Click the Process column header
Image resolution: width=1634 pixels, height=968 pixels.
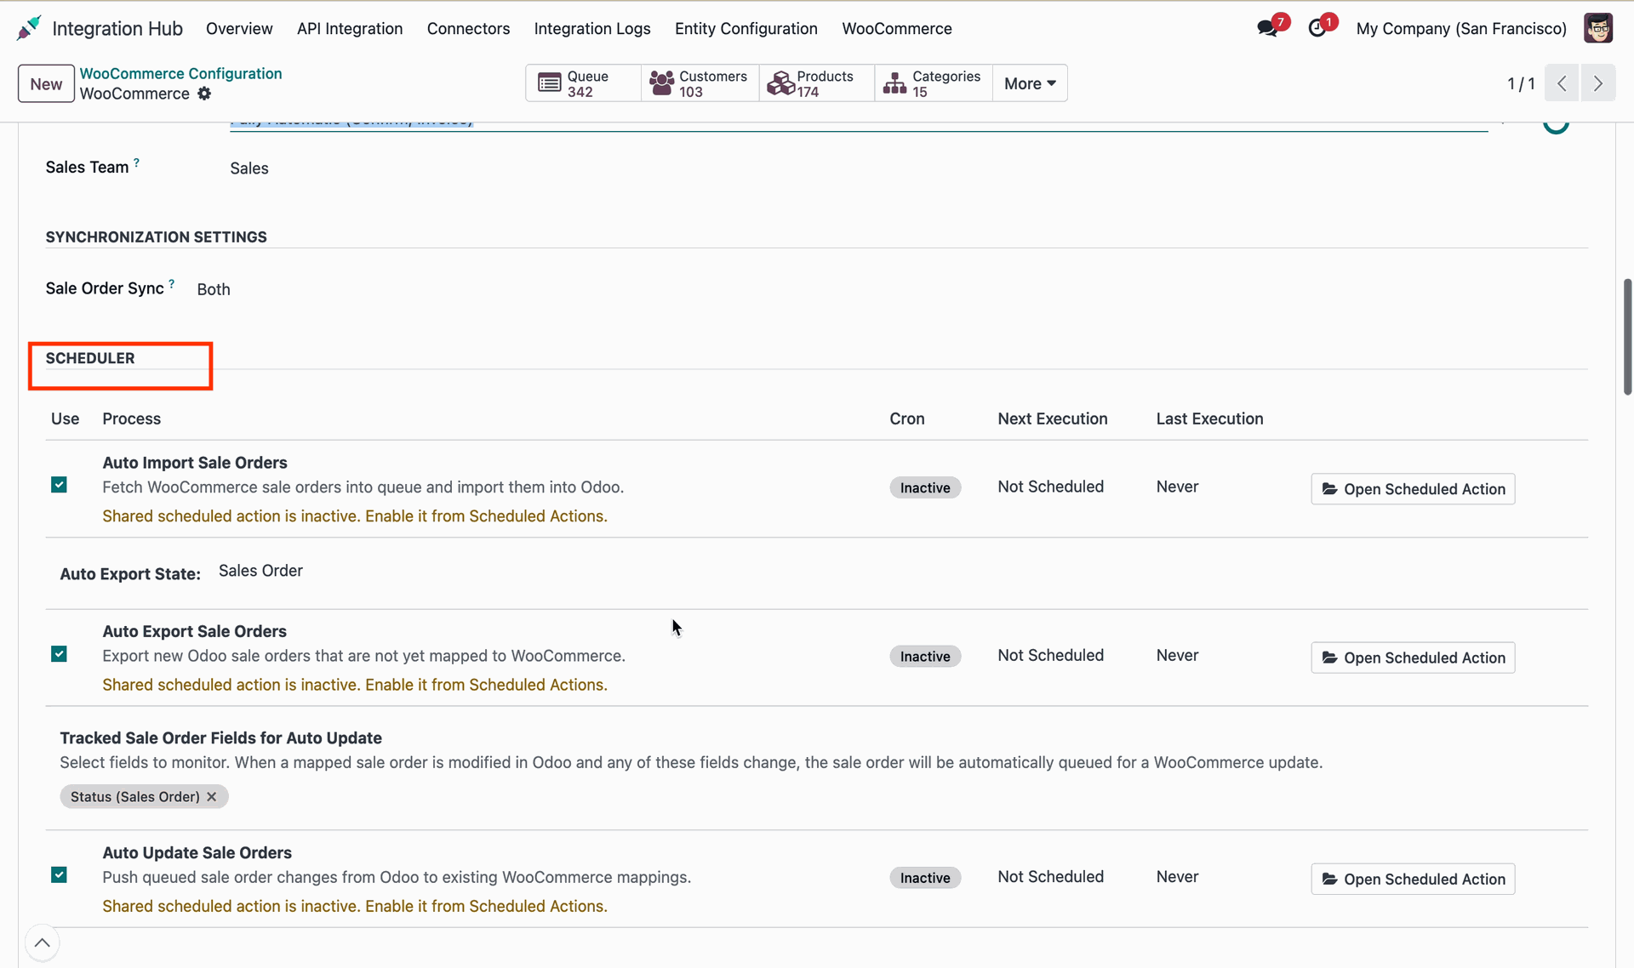pyautogui.click(x=132, y=419)
